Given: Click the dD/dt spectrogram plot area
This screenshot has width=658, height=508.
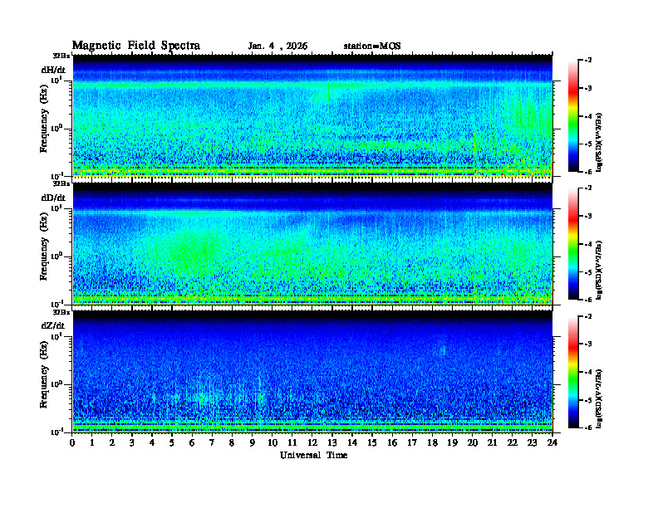Looking at the screenshot, I should coord(312,243).
